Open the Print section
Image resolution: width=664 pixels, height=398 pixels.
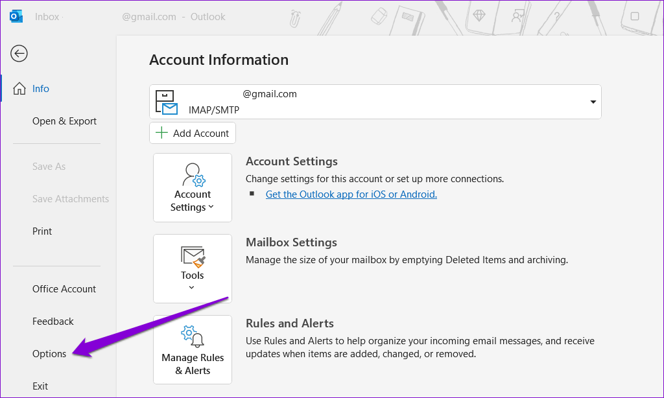(41, 231)
